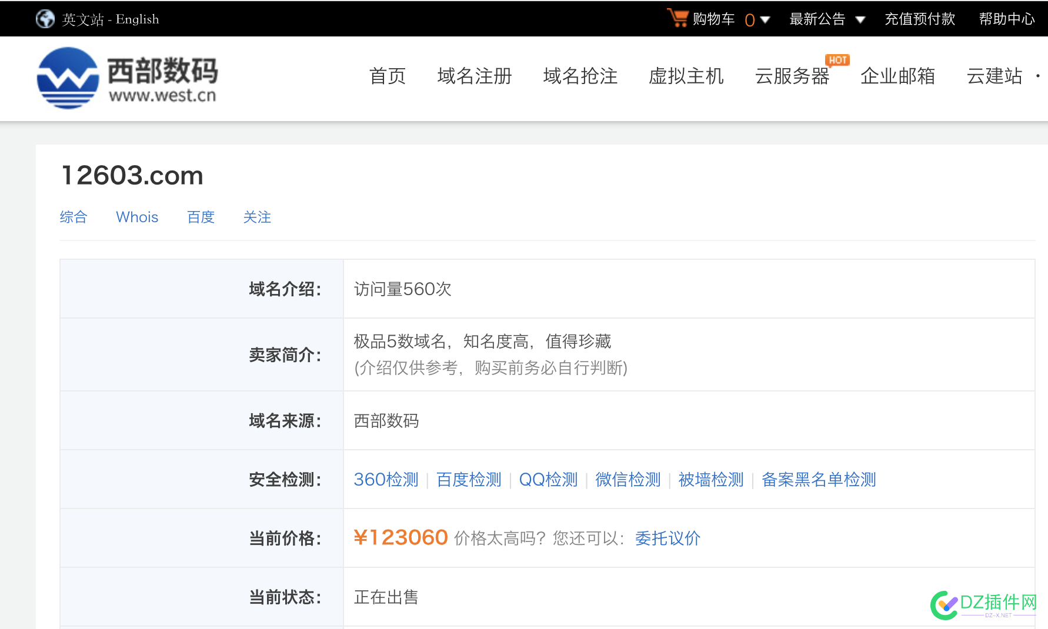Run 百度检测 security check

[469, 480]
